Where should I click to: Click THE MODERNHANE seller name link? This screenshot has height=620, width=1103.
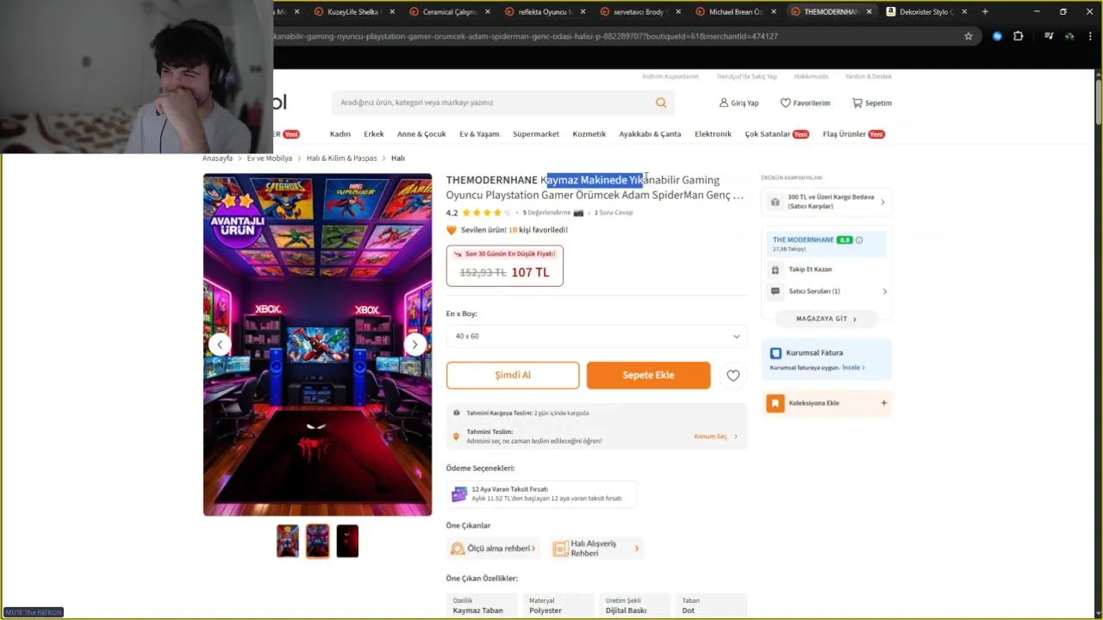[803, 240]
